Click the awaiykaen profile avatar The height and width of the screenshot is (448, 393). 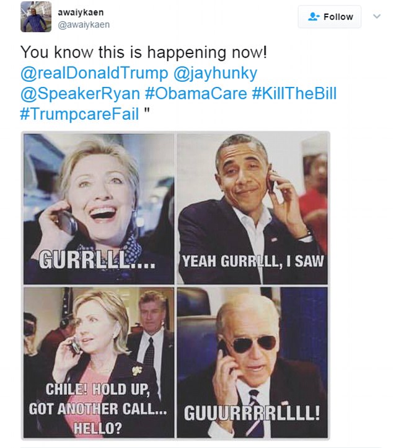click(x=36, y=17)
